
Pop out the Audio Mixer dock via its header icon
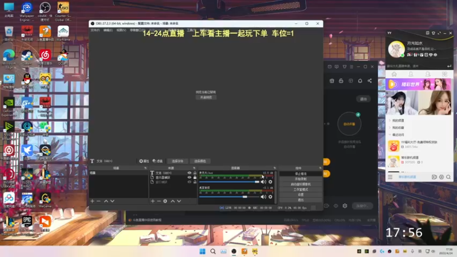coord(274,168)
